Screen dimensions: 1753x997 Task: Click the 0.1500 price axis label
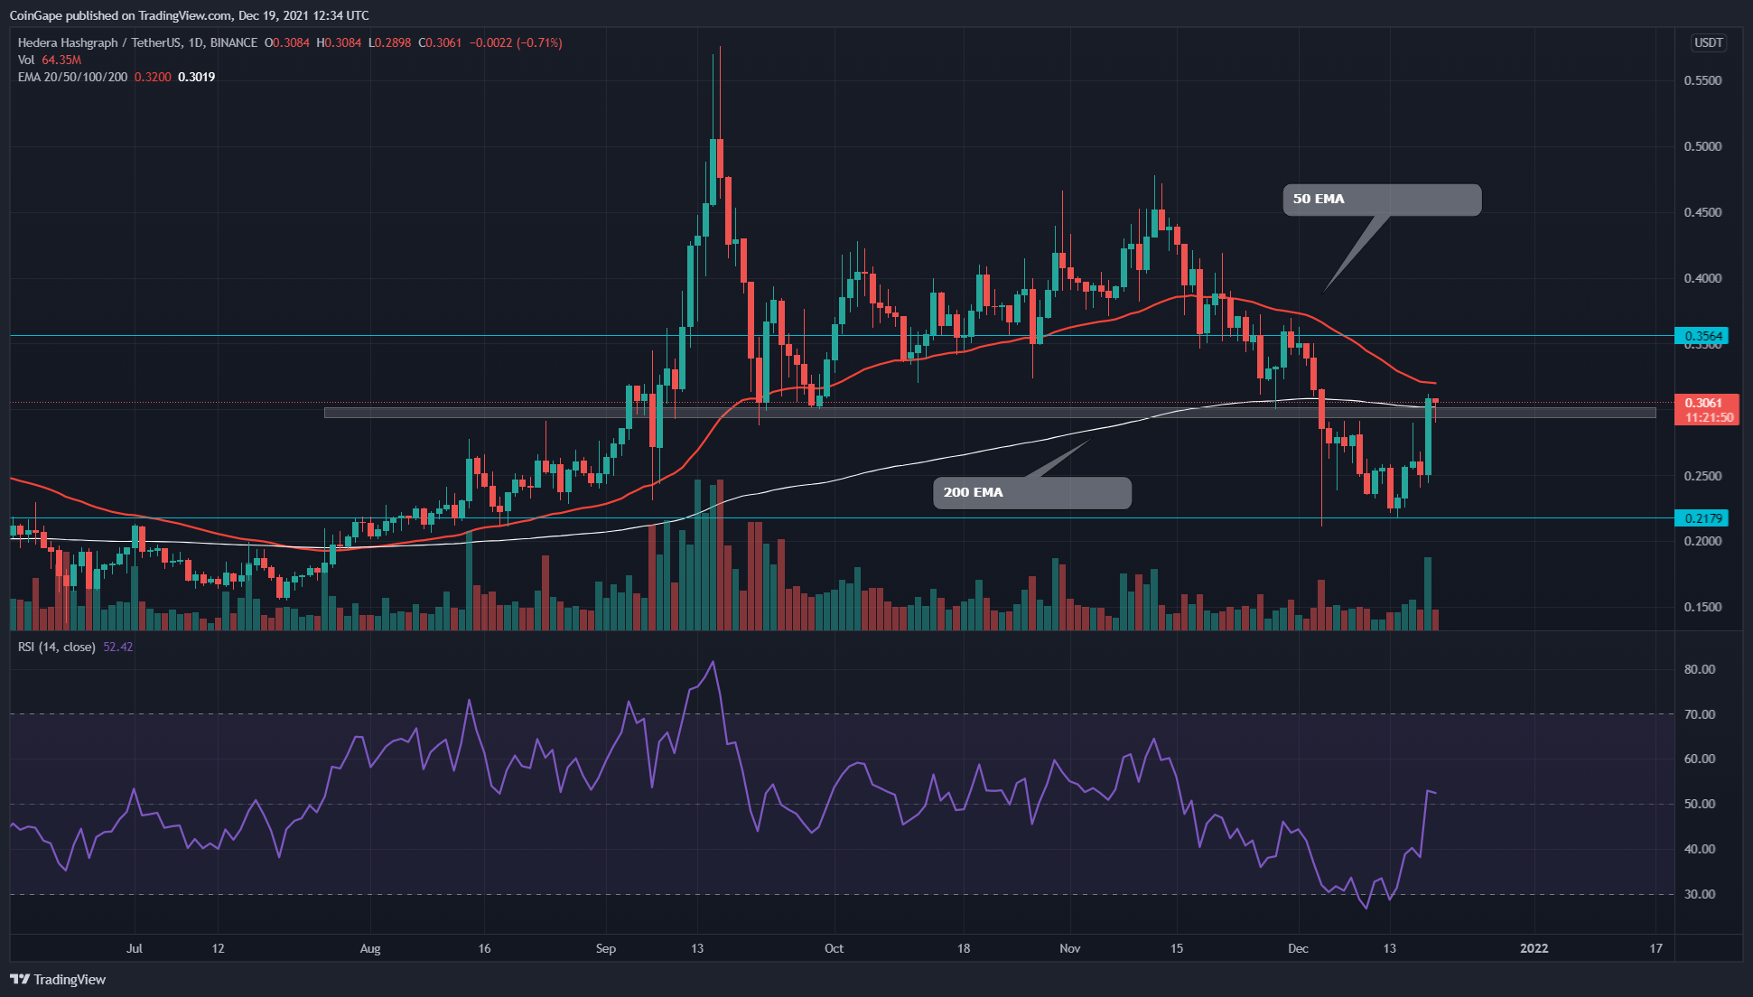[x=1702, y=607]
